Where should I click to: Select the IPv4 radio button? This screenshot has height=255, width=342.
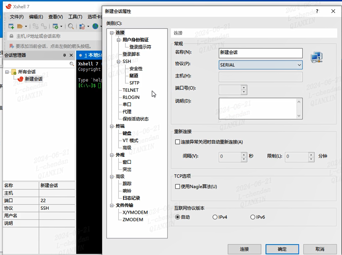[x=215, y=217]
